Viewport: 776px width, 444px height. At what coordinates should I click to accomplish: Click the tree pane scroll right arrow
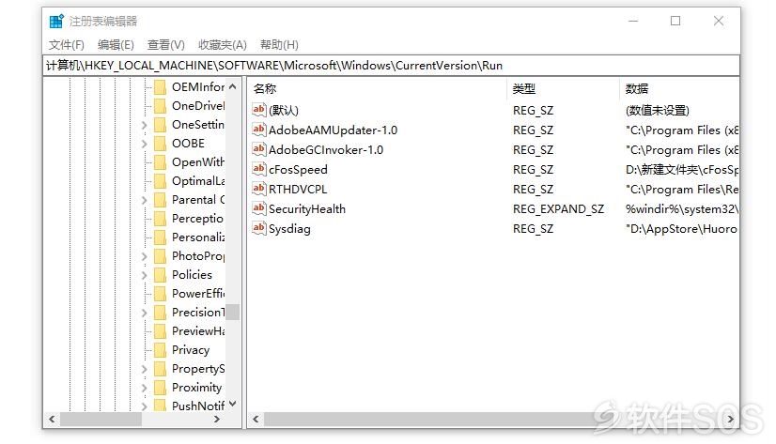click(217, 420)
